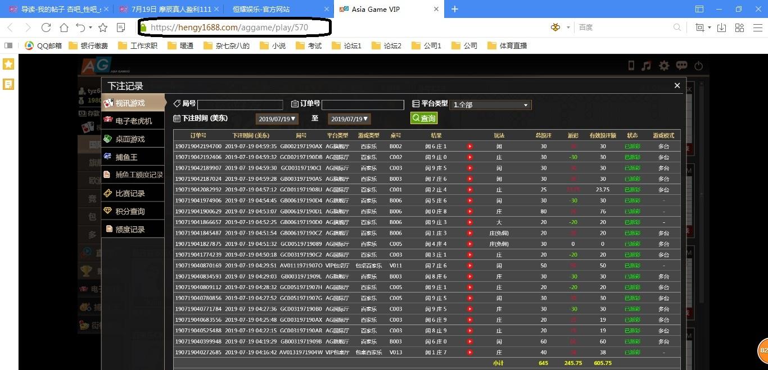Open 电子老虎机 record tab
This screenshot has width=768, height=370.
tap(133, 121)
